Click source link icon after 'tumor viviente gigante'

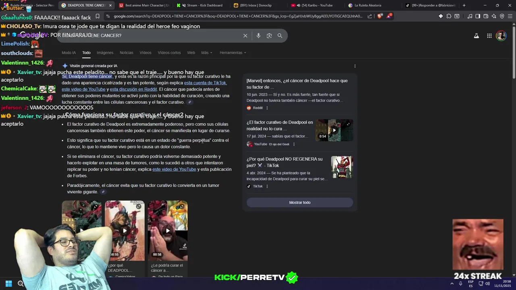(x=103, y=192)
